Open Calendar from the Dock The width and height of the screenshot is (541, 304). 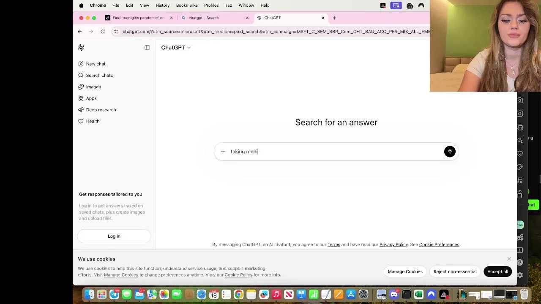coord(214,294)
